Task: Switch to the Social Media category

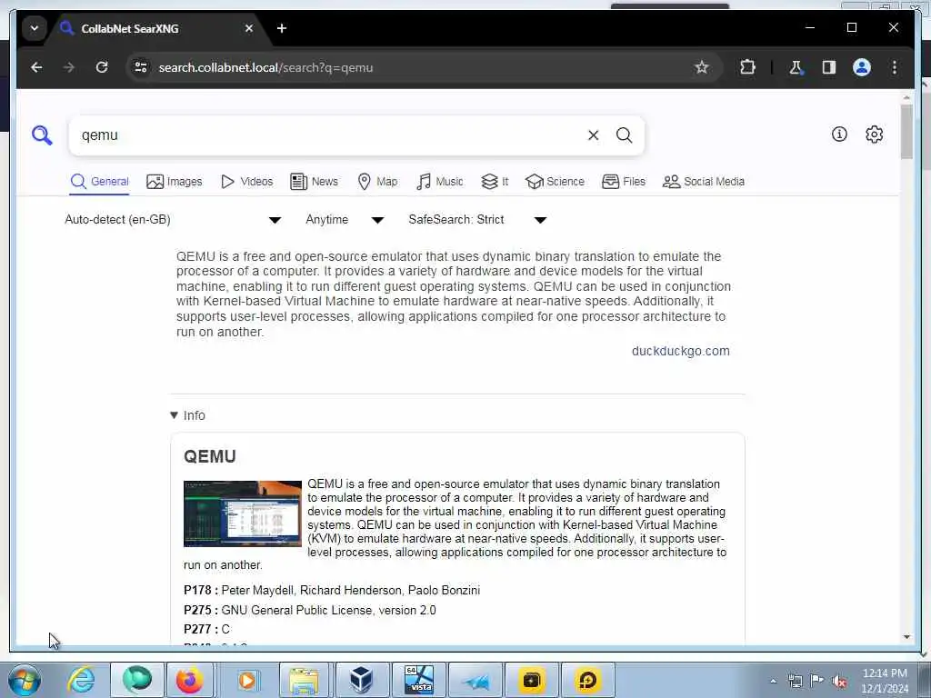Action: click(703, 182)
